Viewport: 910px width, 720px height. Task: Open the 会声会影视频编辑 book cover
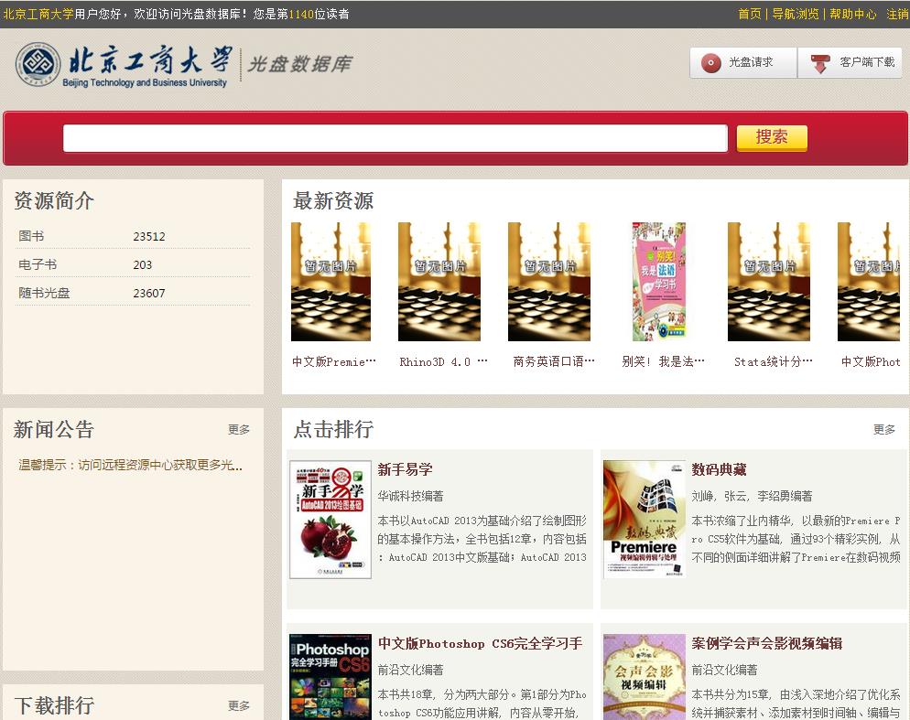tap(645, 677)
